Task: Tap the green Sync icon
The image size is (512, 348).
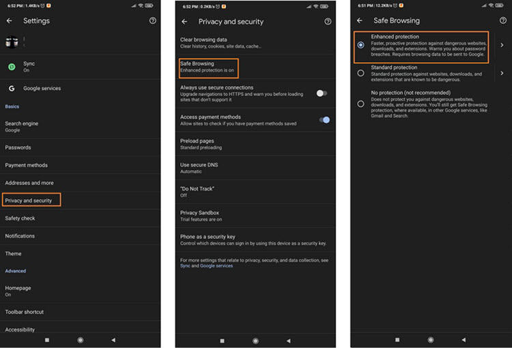Action: click(12, 67)
